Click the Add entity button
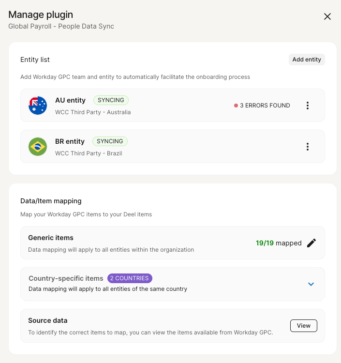The width and height of the screenshot is (341, 363). click(307, 60)
